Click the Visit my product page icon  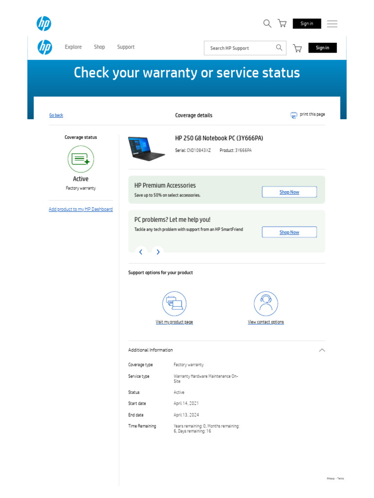pos(174,303)
